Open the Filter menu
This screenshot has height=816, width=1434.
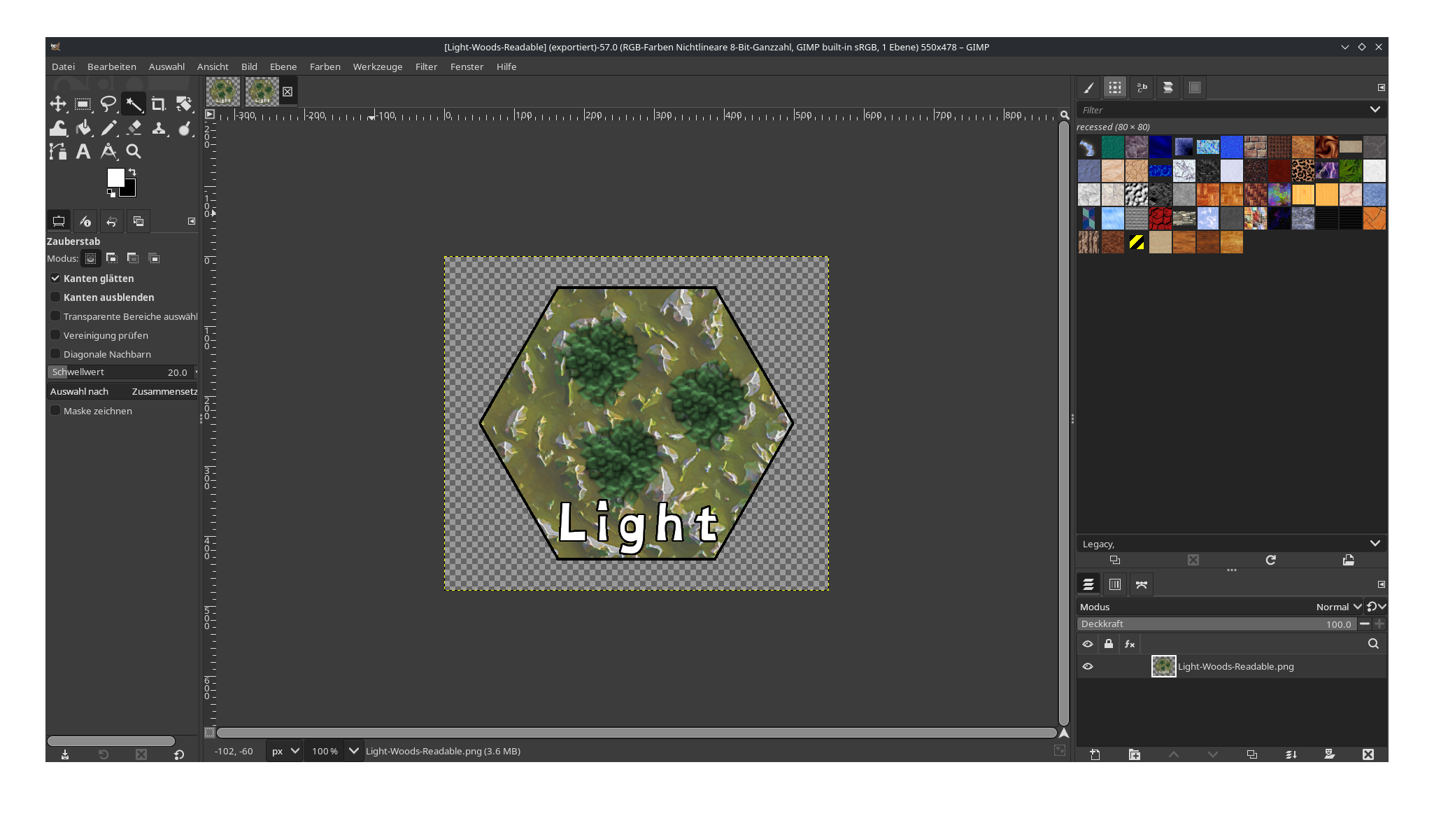click(x=426, y=66)
